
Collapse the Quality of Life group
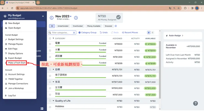[53, 101]
